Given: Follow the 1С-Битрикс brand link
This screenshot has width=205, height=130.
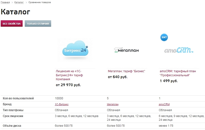Looking at the screenshot, I should coord(61,104).
